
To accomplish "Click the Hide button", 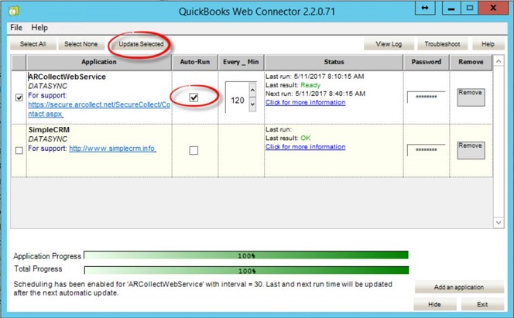I will tap(435, 305).
